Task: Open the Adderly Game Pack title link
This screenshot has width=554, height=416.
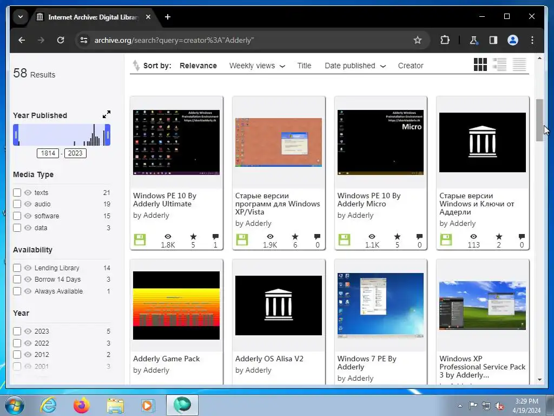Action: coord(167,359)
